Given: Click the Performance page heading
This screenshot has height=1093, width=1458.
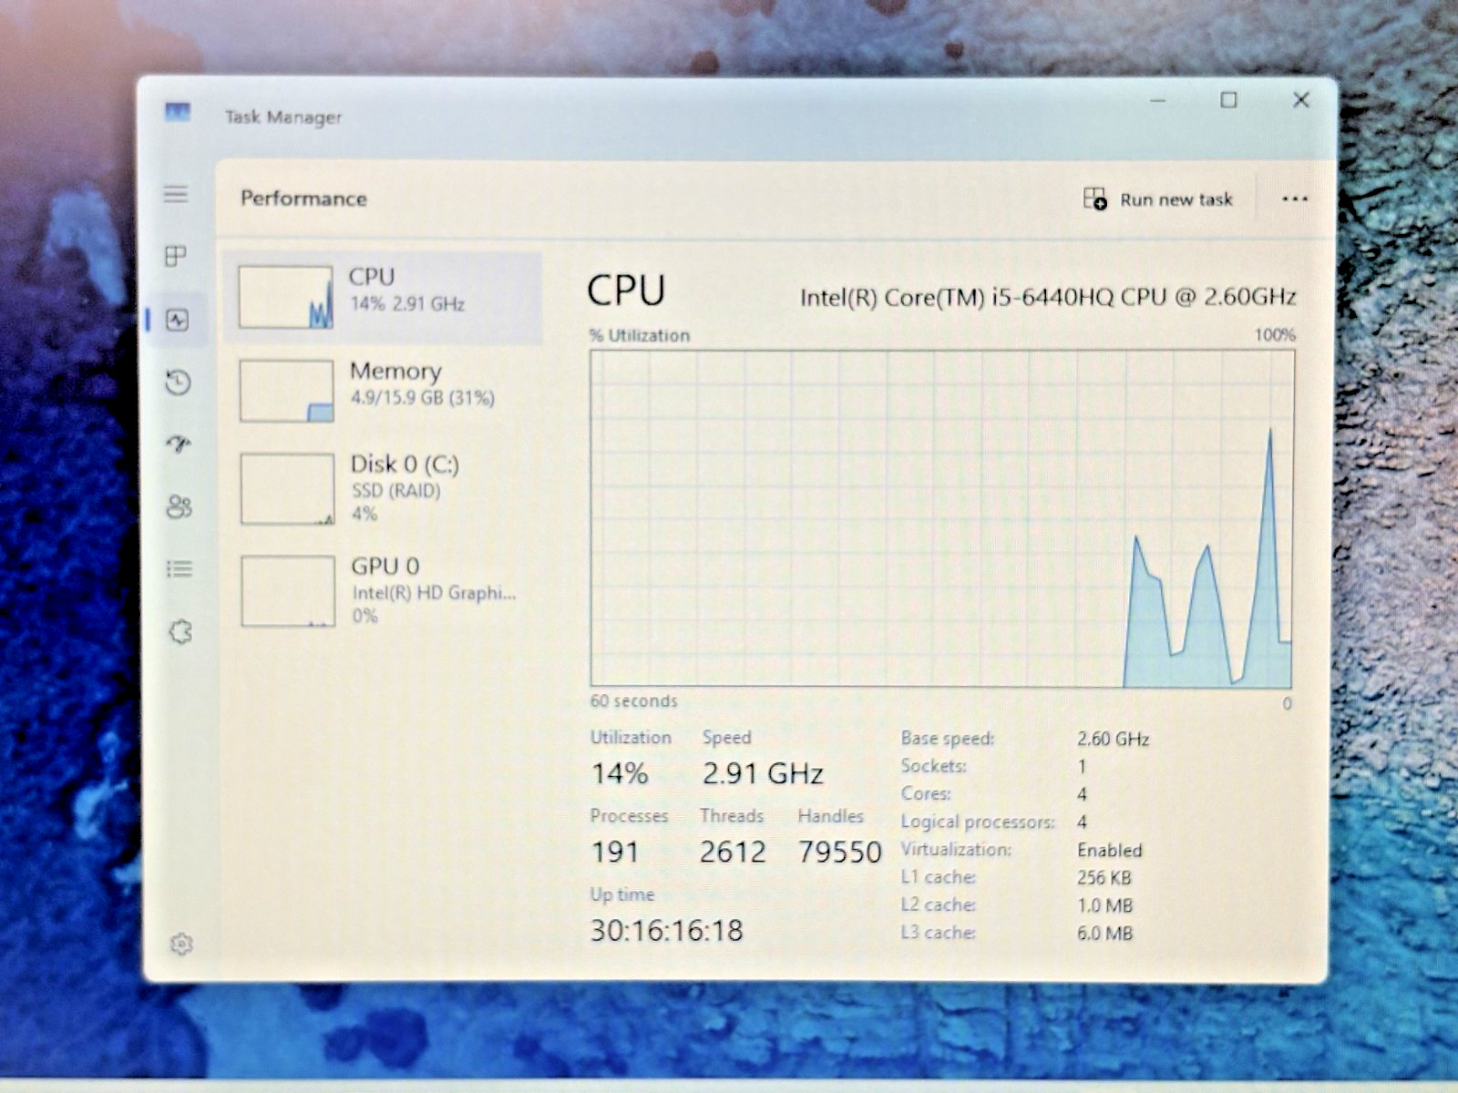Looking at the screenshot, I should point(303,199).
